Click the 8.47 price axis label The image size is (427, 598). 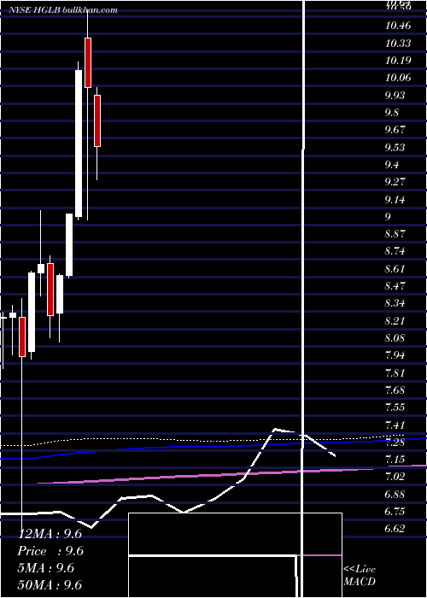[395, 286]
